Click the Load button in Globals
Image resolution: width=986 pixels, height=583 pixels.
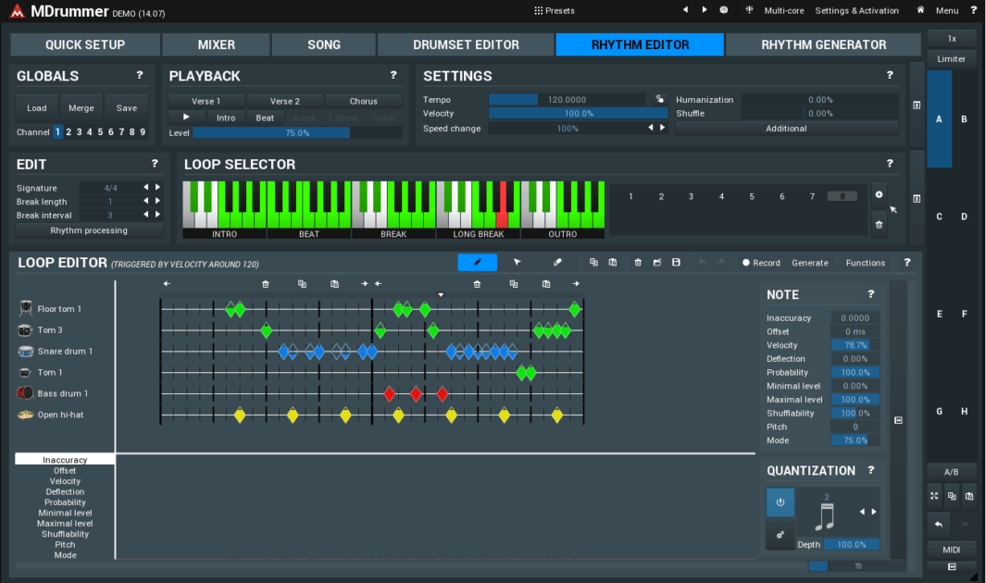pos(37,108)
